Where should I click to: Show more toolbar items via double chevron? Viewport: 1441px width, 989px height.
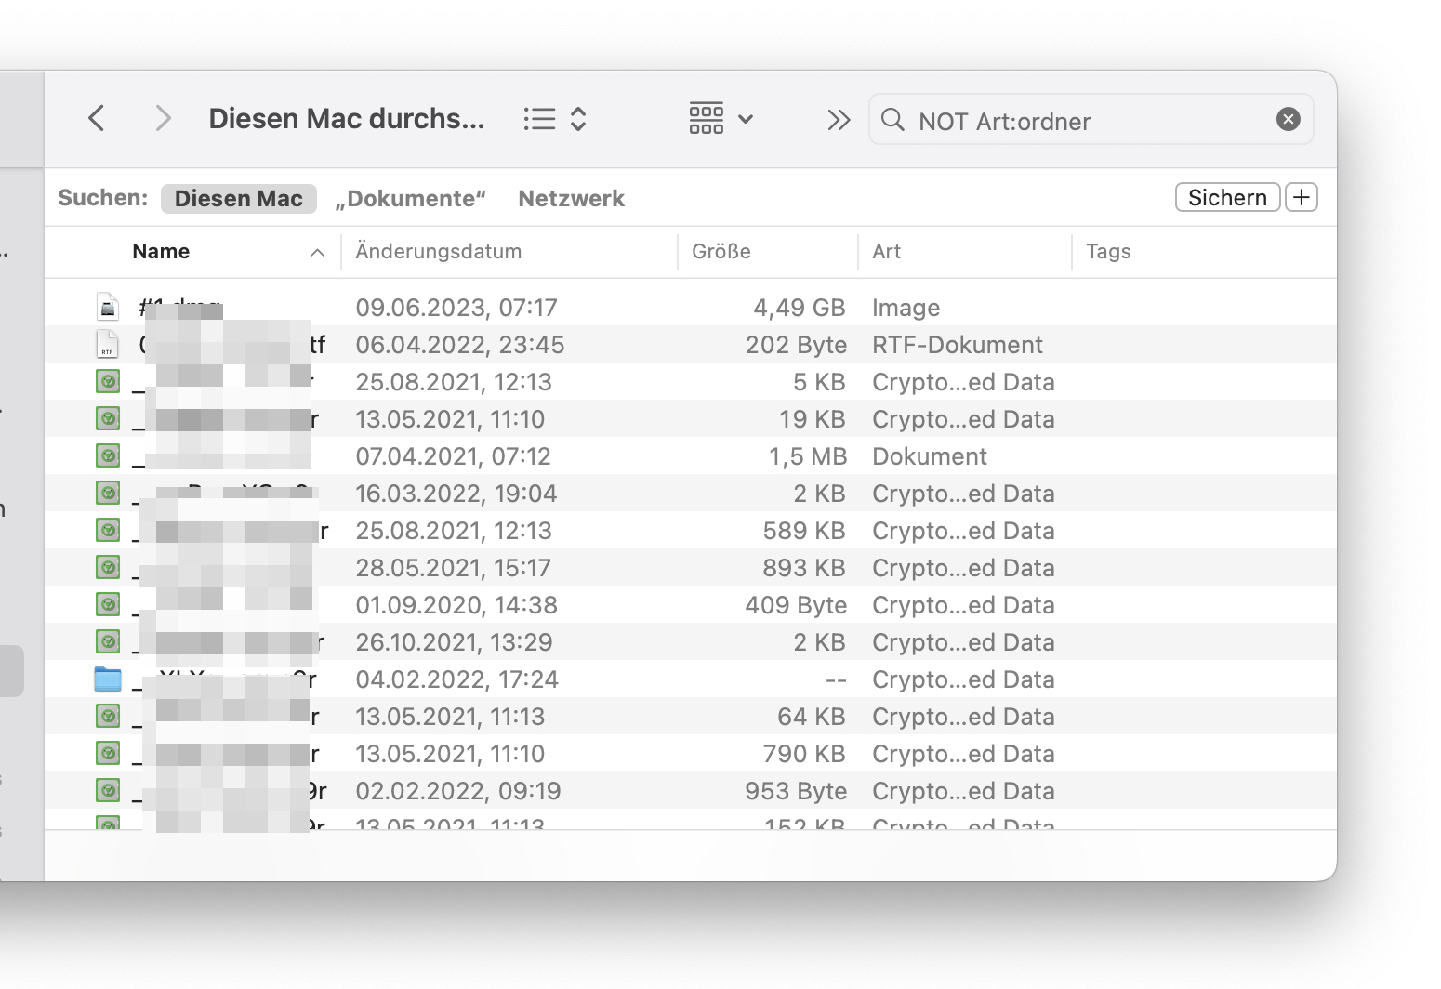click(x=839, y=120)
